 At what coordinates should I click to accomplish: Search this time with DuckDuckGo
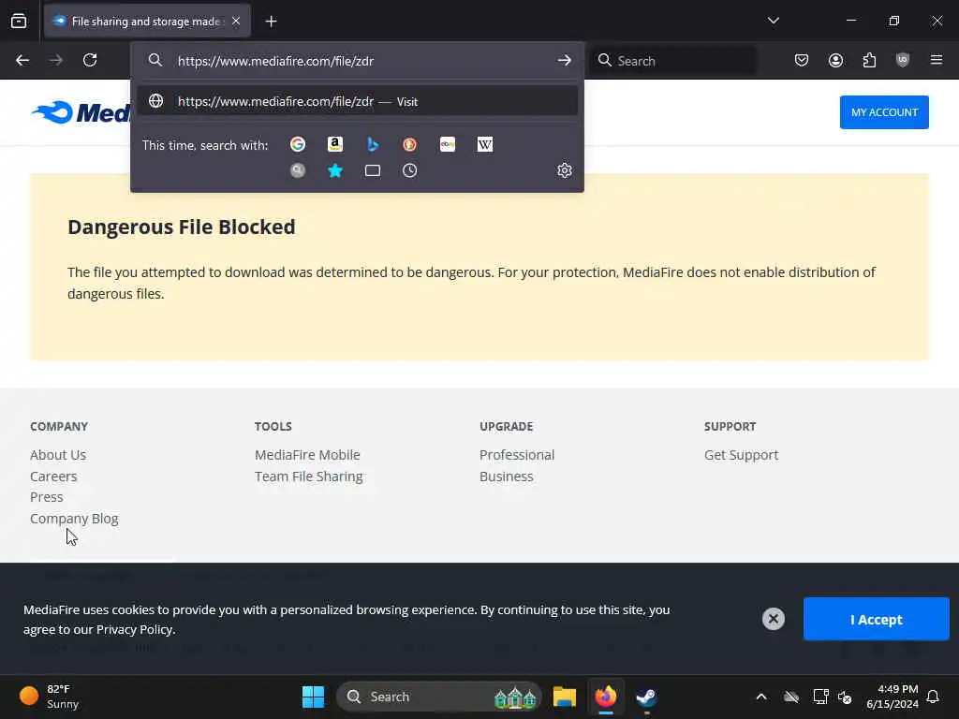coord(410,144)
